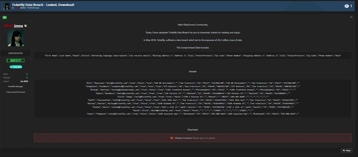Open jenna's large profile avatar in sidebar

click(x=16, y=38)
